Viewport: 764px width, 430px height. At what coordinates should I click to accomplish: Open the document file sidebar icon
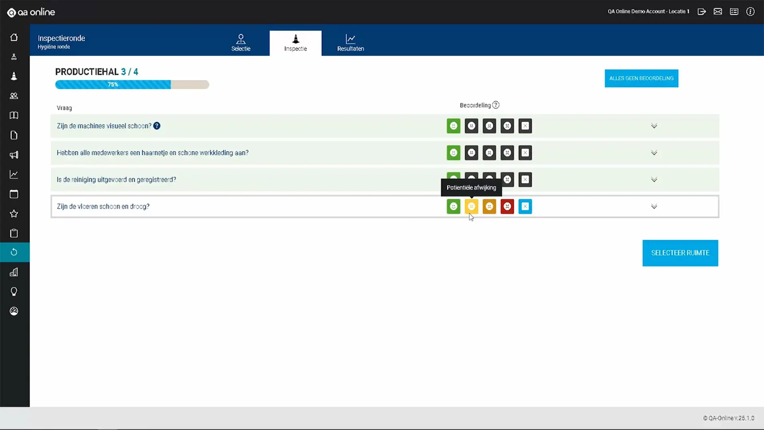[14, 135]
